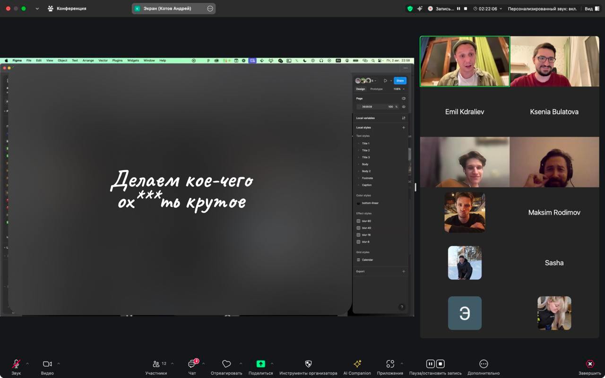This screenshot has height=378, width=605.
Task: Open the Дополнительно more options icon
Action: coord(483,364)
